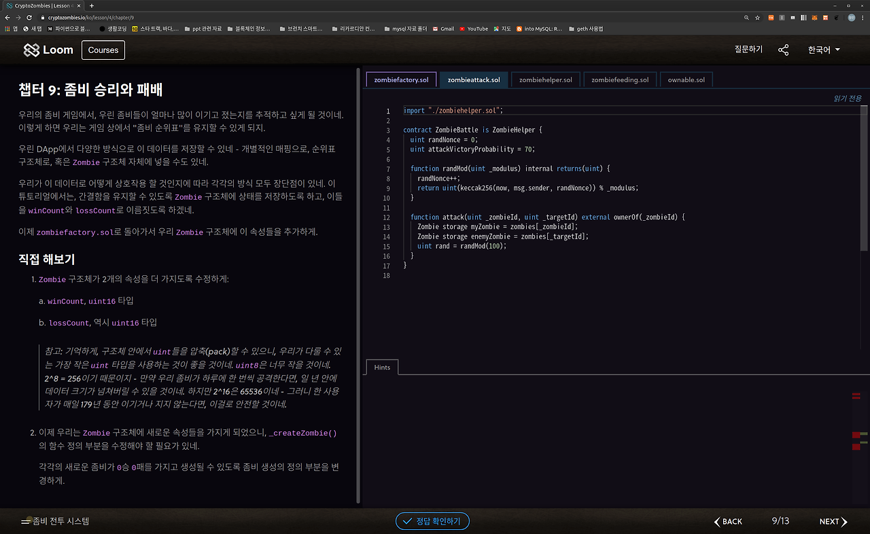This screenshot has width=870, height=534.
Task: Click the randNonce++ code line
Action: (x=439, y=178)
